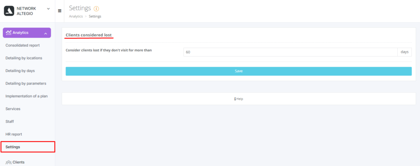
Task: Toggle the hamburger sidebar menu icon
Action: point(60,11)
